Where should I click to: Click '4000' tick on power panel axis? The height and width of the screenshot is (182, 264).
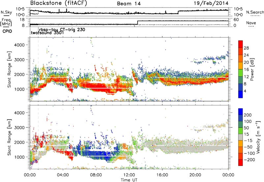pyautogui.click(x=19, y=45)
